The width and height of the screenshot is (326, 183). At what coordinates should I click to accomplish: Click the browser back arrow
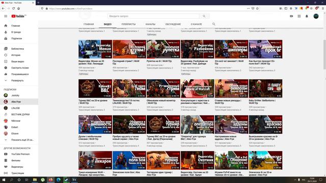tap(3, 9)
